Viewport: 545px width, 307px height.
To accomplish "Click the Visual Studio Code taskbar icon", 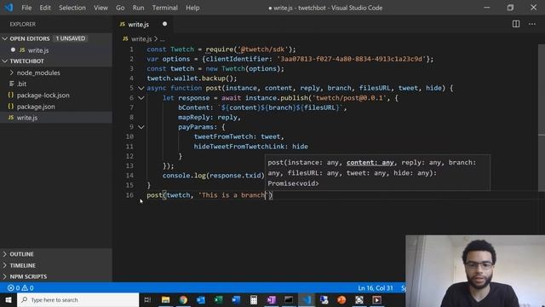I will click(307, 299).
